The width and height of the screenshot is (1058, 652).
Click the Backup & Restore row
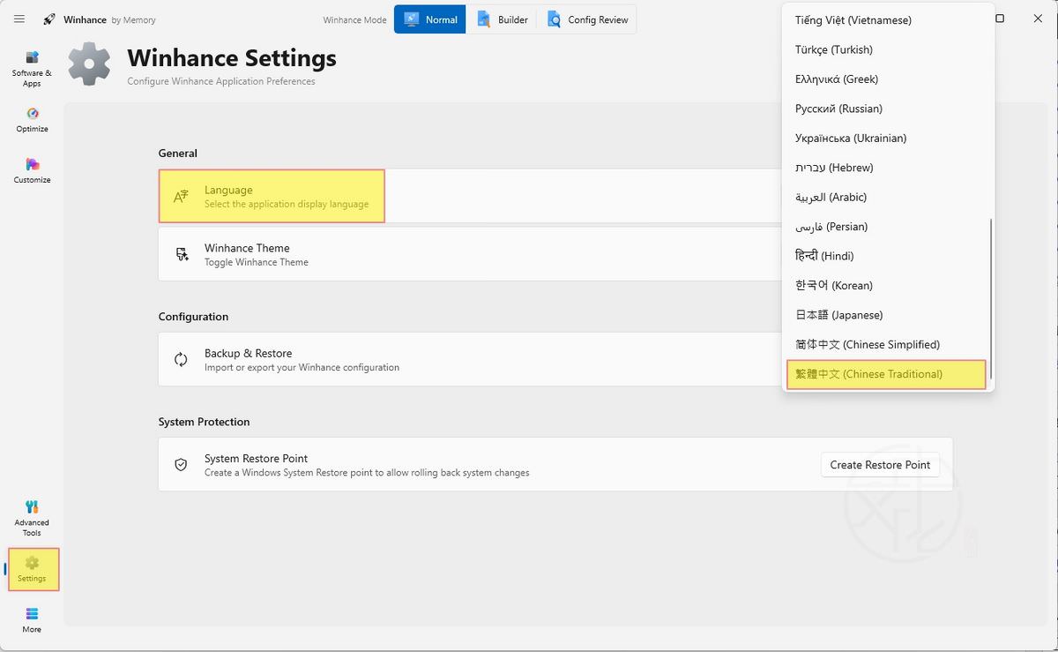tap(555, 359)
